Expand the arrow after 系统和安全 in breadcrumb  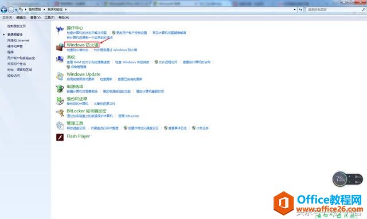tap(66, 10)
